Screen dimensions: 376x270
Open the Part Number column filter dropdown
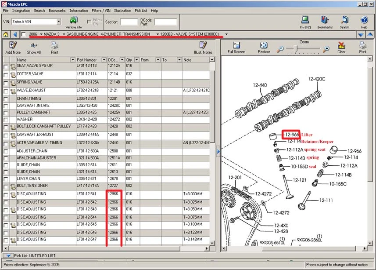(104, 60)
